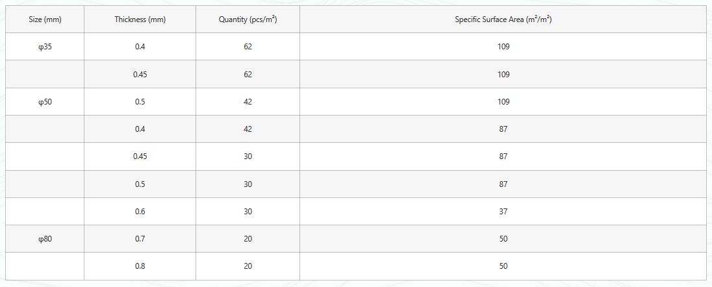Click the Size (mm) column header
This screenshot has height=287, width=712.
[x=45, y=19]
